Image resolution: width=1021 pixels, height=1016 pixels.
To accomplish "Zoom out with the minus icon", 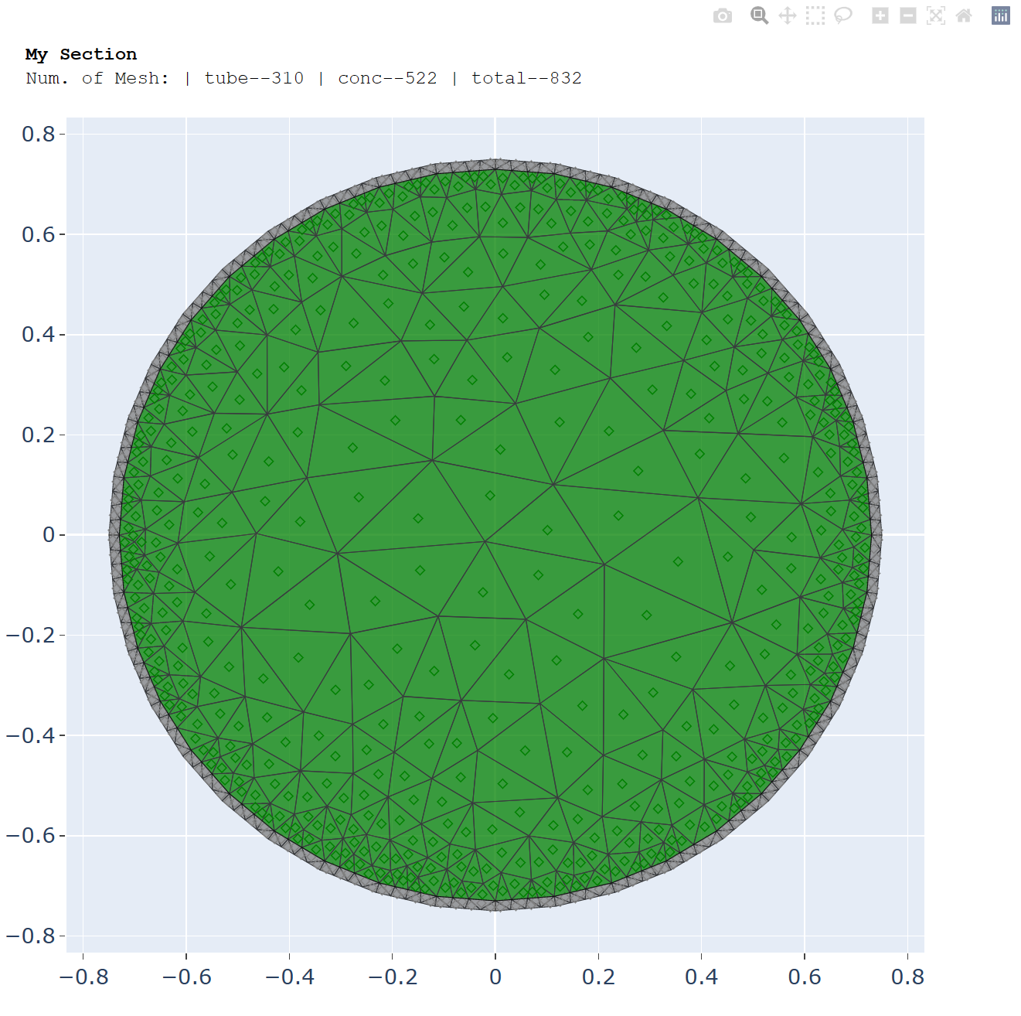I will click(x=908, y=16).
